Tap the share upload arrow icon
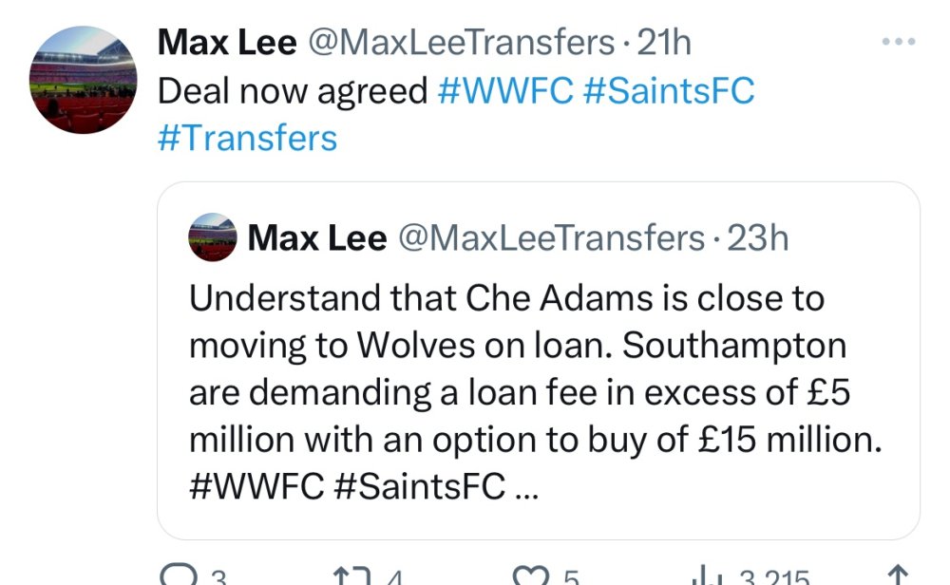The height and width of the screenshot is (585, 950). tap(894, 576)
